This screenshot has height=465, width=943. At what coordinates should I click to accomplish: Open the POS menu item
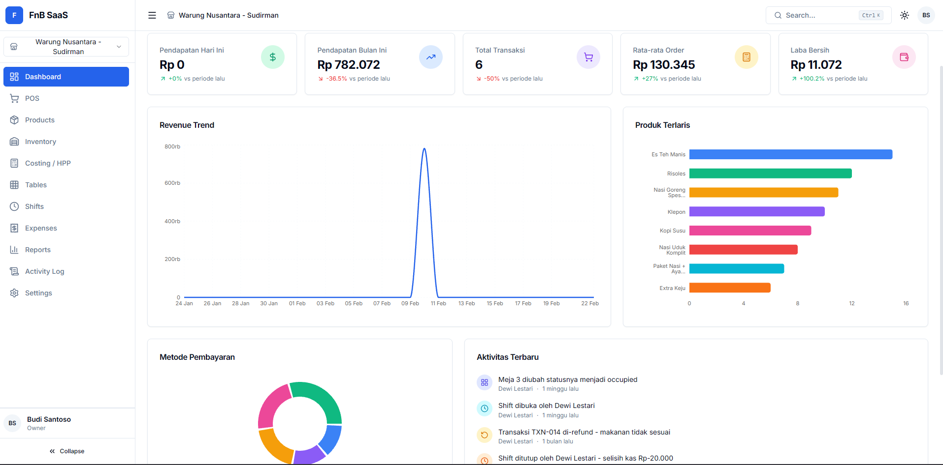(x=32, y=98)
